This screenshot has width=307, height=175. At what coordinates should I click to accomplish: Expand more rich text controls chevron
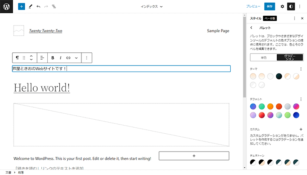(x=76, y=57)
